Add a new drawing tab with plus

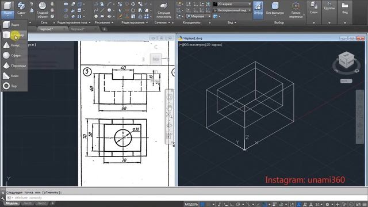click(x=105, y=29)
